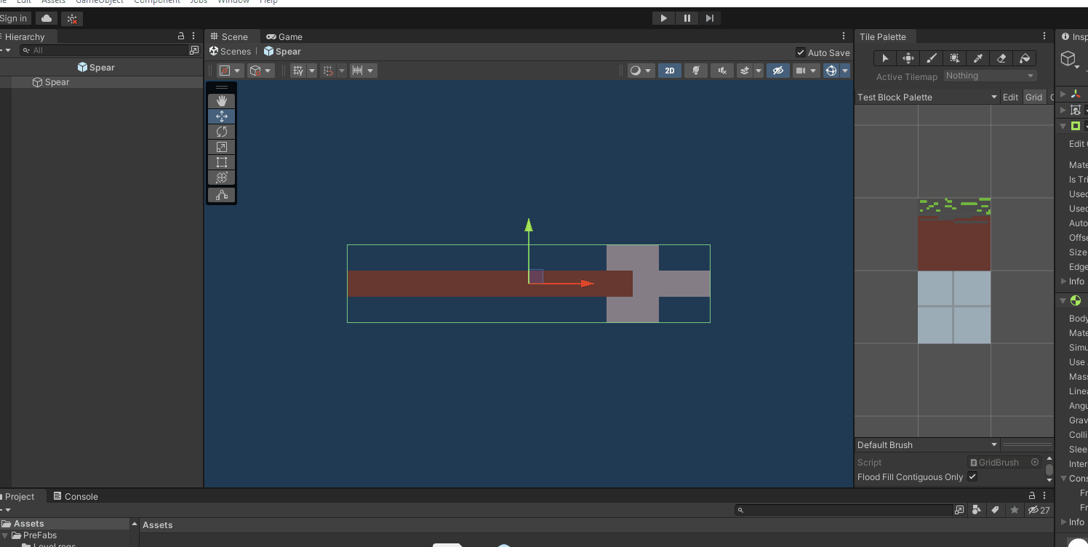Choose the Tile Palette Move selection tool
The width and height of the screenshot is (1088, 547).
[x=908, y=58]
